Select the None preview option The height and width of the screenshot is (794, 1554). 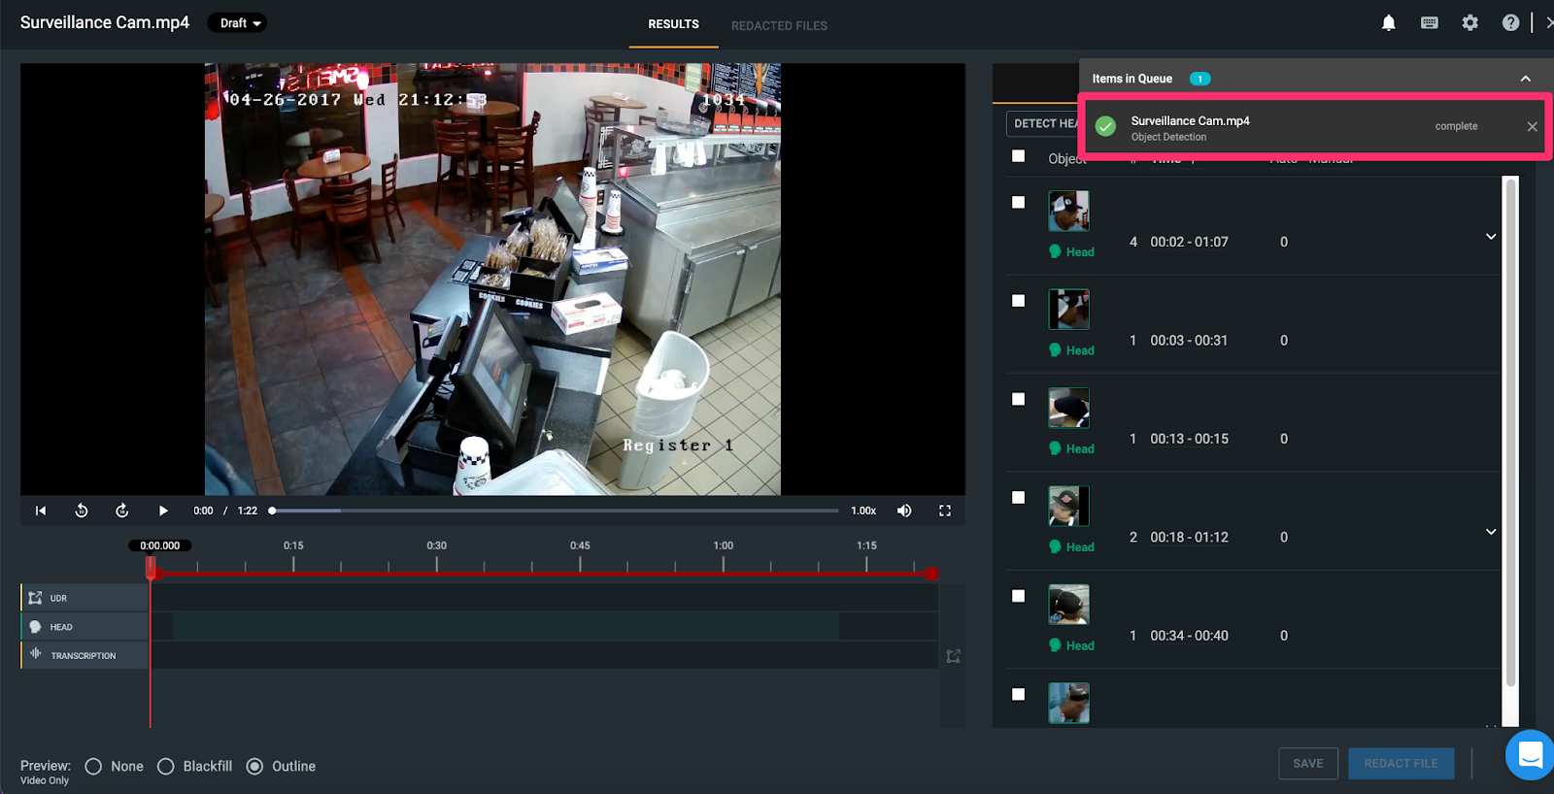tap(94, 767)
